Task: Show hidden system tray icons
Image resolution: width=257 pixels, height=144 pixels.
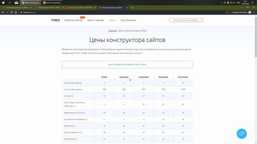Action: (x=222, y=3)
